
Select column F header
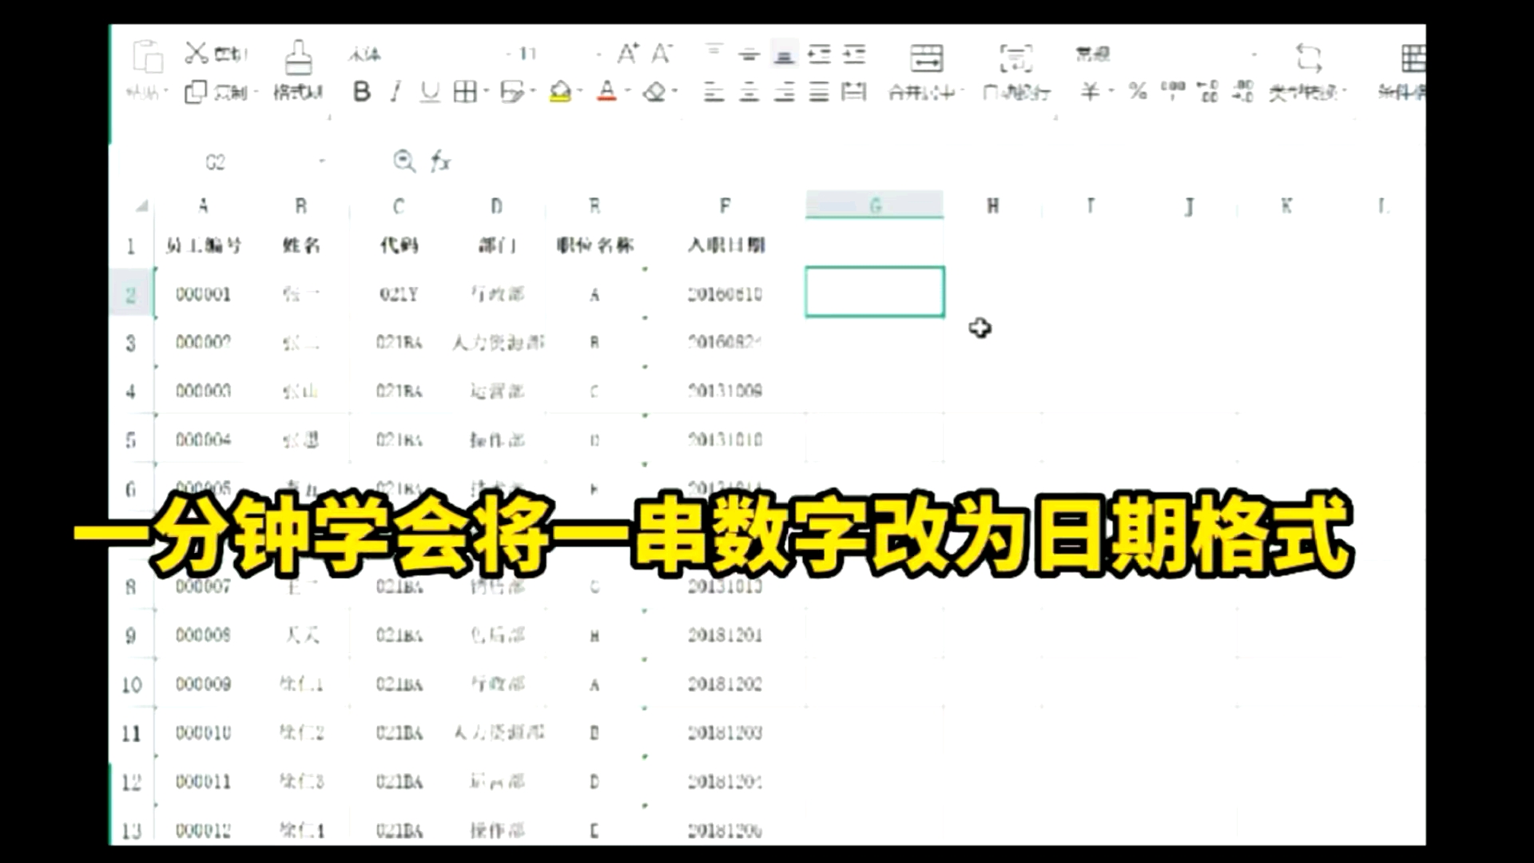[x=725, y=206]
